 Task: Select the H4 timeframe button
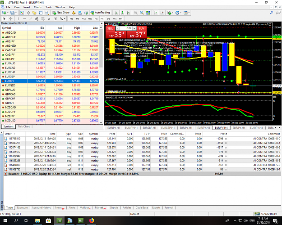click(102, 18)
